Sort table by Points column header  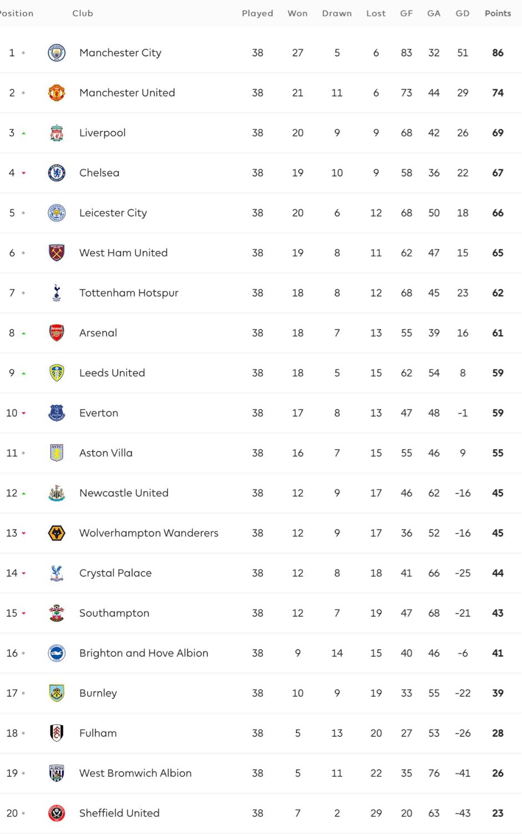[498, 13]
